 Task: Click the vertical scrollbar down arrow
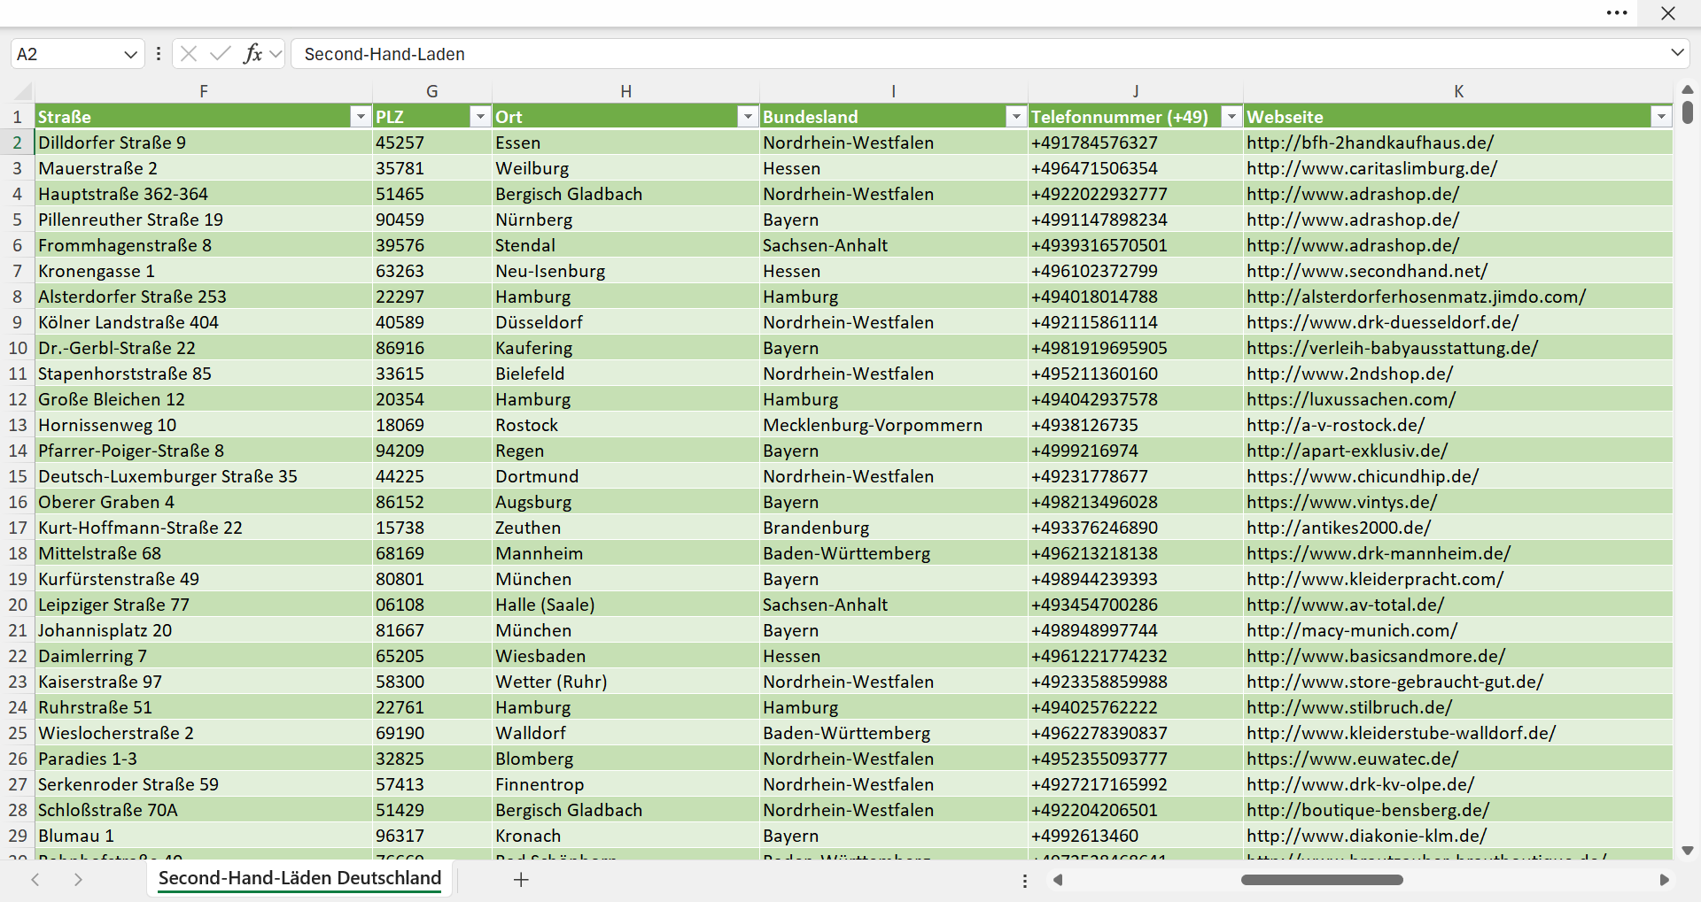click(x=1688, y=851)
